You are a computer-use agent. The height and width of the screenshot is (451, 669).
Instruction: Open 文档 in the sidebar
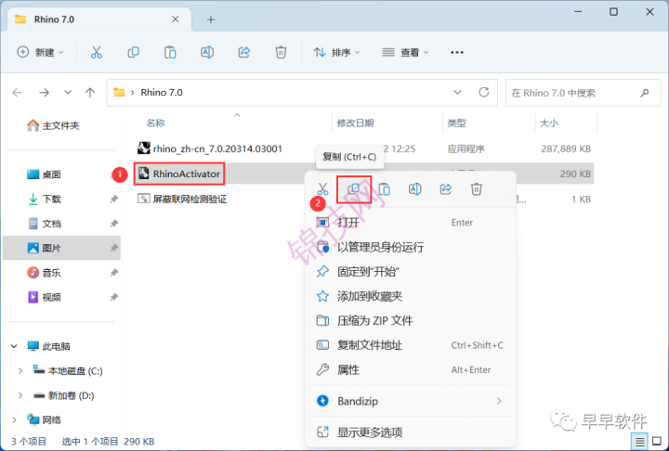(45, 224)
